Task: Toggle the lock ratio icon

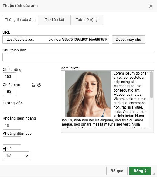Action: click(x=33, y=85)
